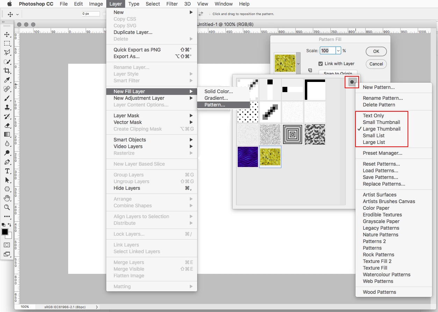Open the pattern picker gear menu
438x312 pixels.
[352, 83]
